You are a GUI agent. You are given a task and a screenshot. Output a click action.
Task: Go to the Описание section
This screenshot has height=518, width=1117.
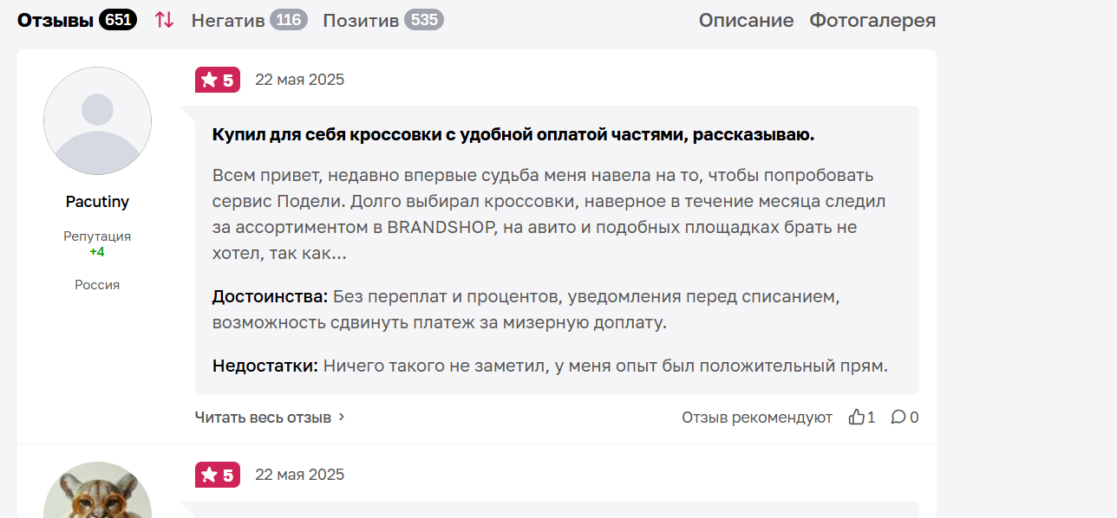[x=746, y=20]
